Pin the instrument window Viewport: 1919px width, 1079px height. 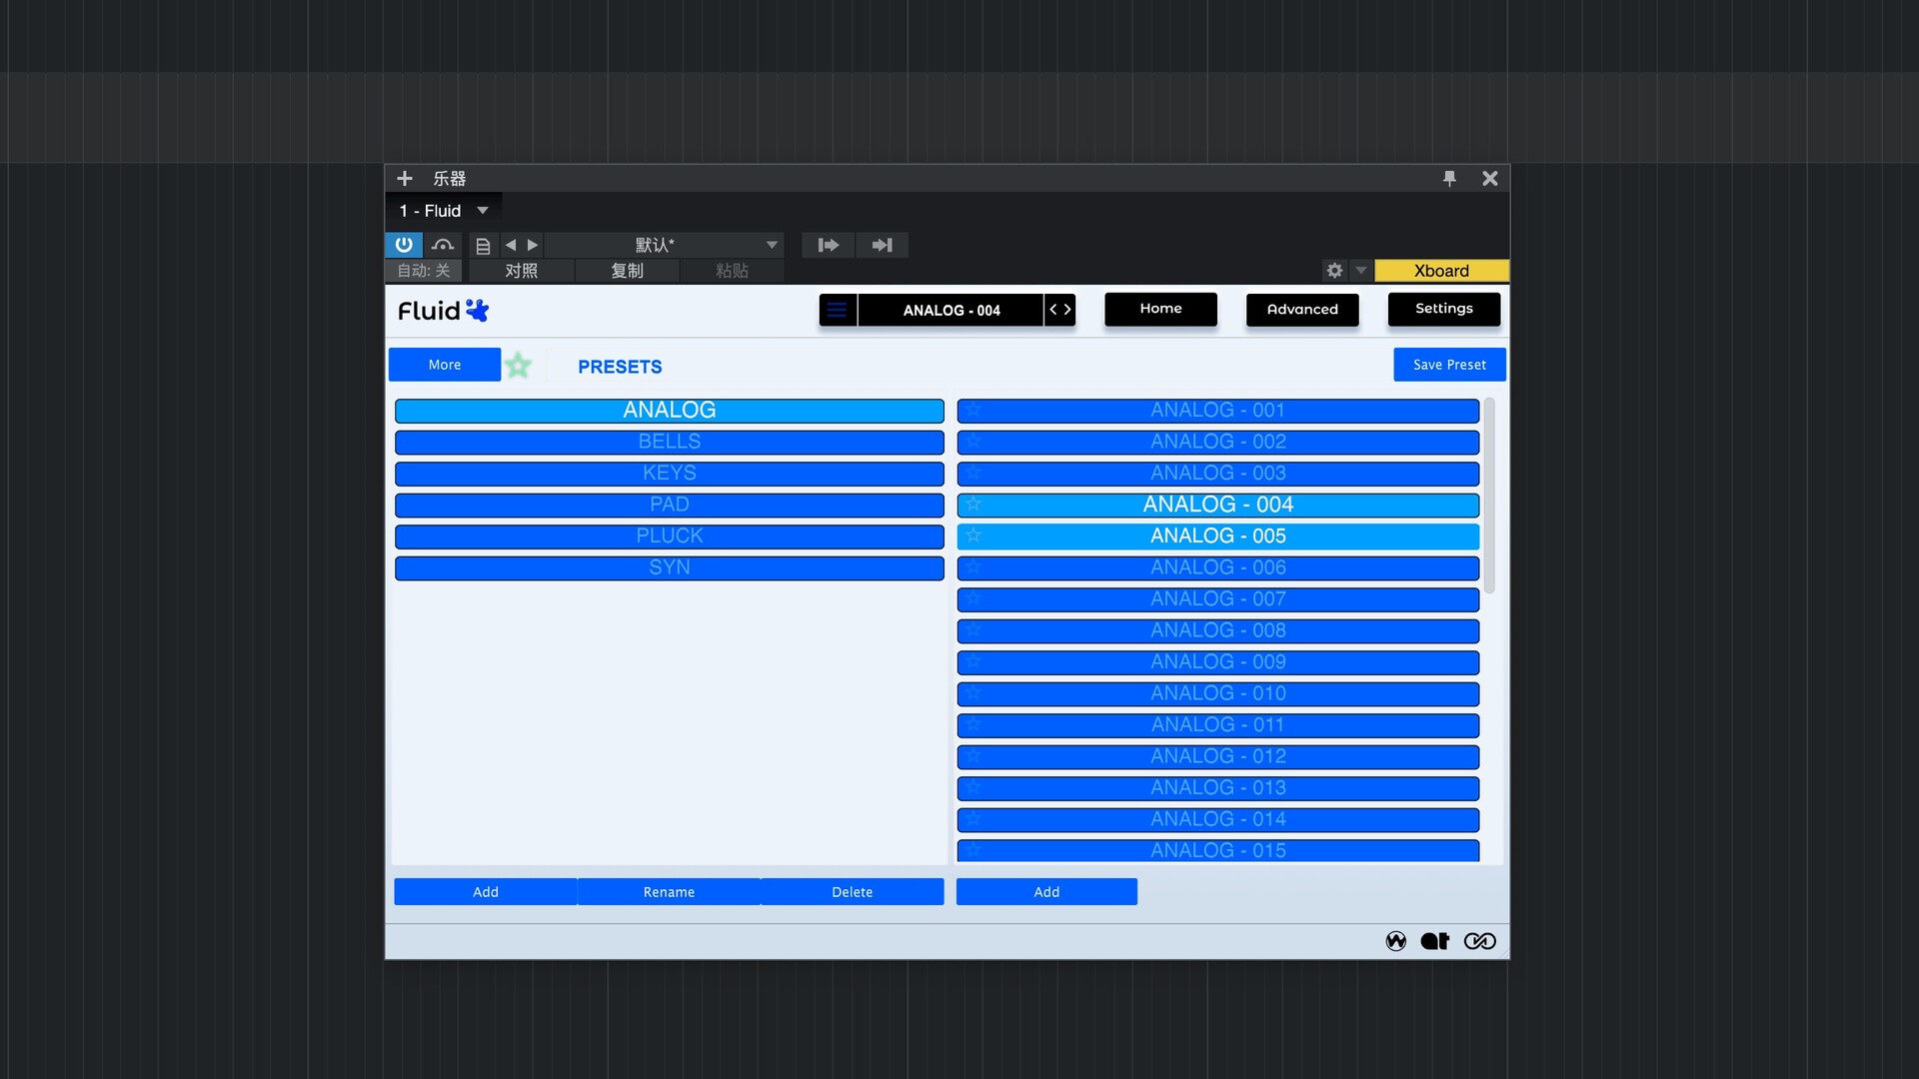[x=1449, y=179]
